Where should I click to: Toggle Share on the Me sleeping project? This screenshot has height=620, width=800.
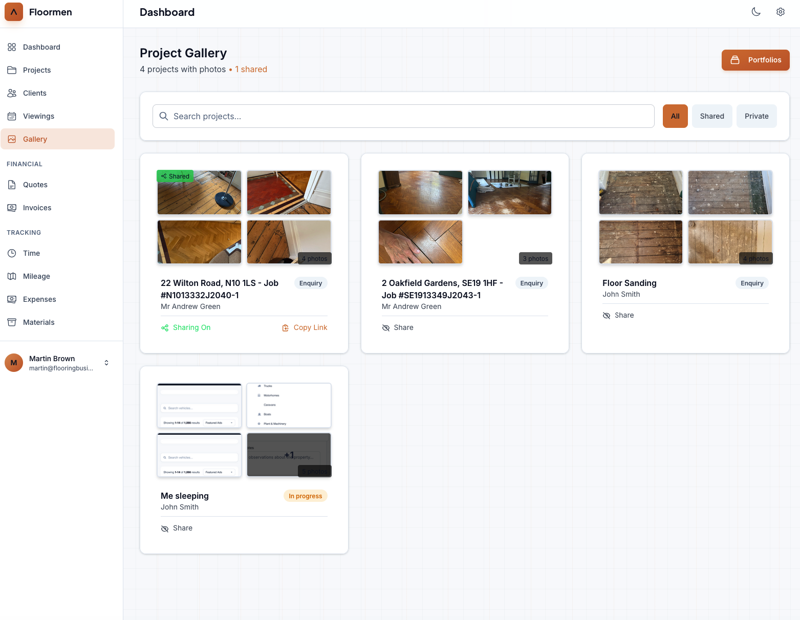[x=177, y=528]
